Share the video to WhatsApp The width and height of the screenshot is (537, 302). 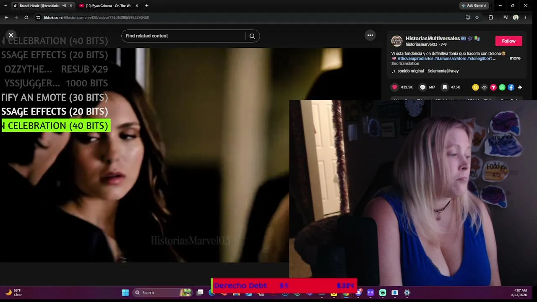(x=502, y=87)
